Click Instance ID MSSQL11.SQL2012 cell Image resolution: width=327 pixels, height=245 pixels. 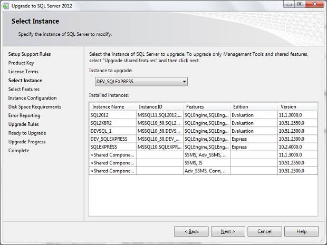pos(160,115)
